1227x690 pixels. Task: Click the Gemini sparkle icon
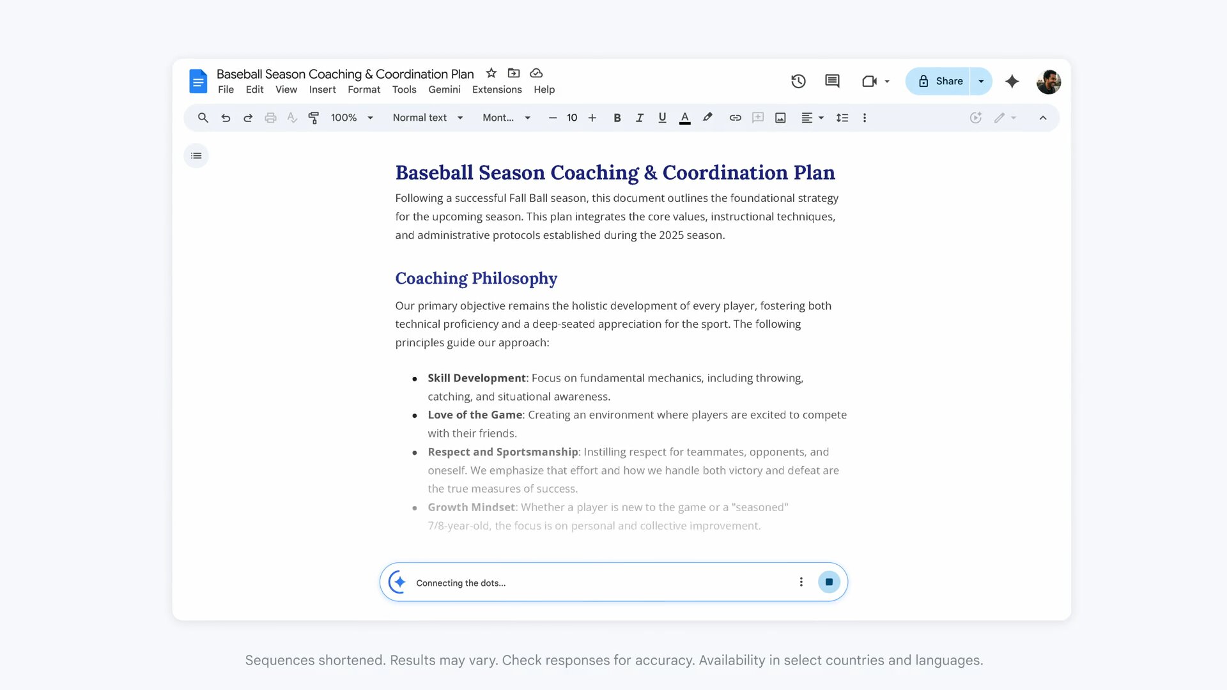(x=1012, y=81)
